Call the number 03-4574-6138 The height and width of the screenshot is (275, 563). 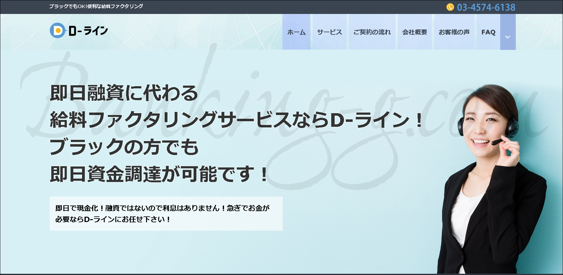[x=486, y=7]
